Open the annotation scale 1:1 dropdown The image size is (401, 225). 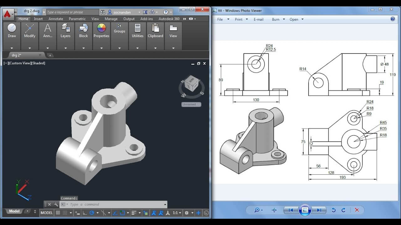point(175,212)
